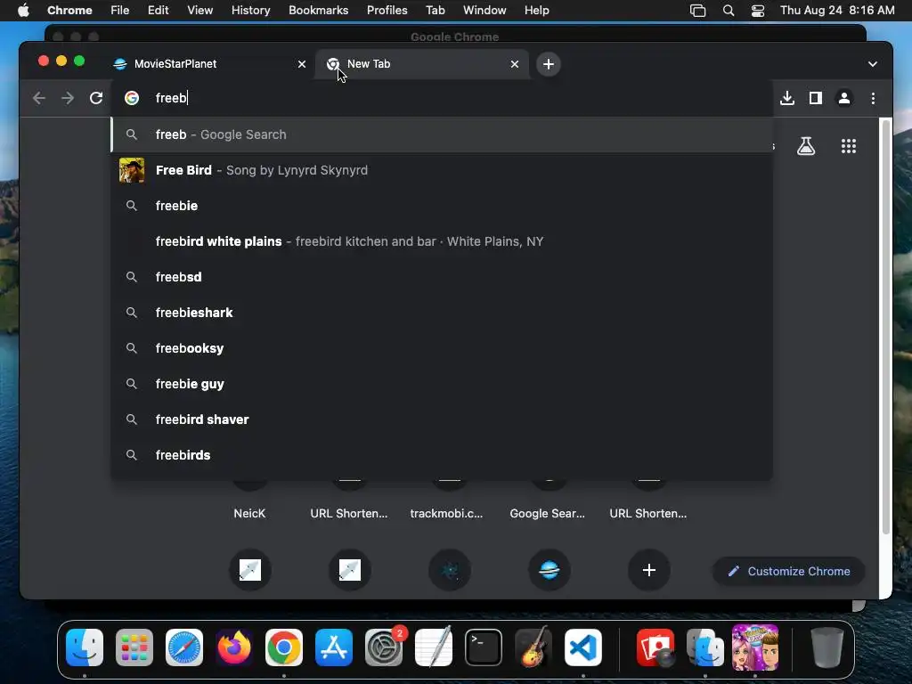
Task: Choose the 'freebirds' suggestion
Action: 442,455
